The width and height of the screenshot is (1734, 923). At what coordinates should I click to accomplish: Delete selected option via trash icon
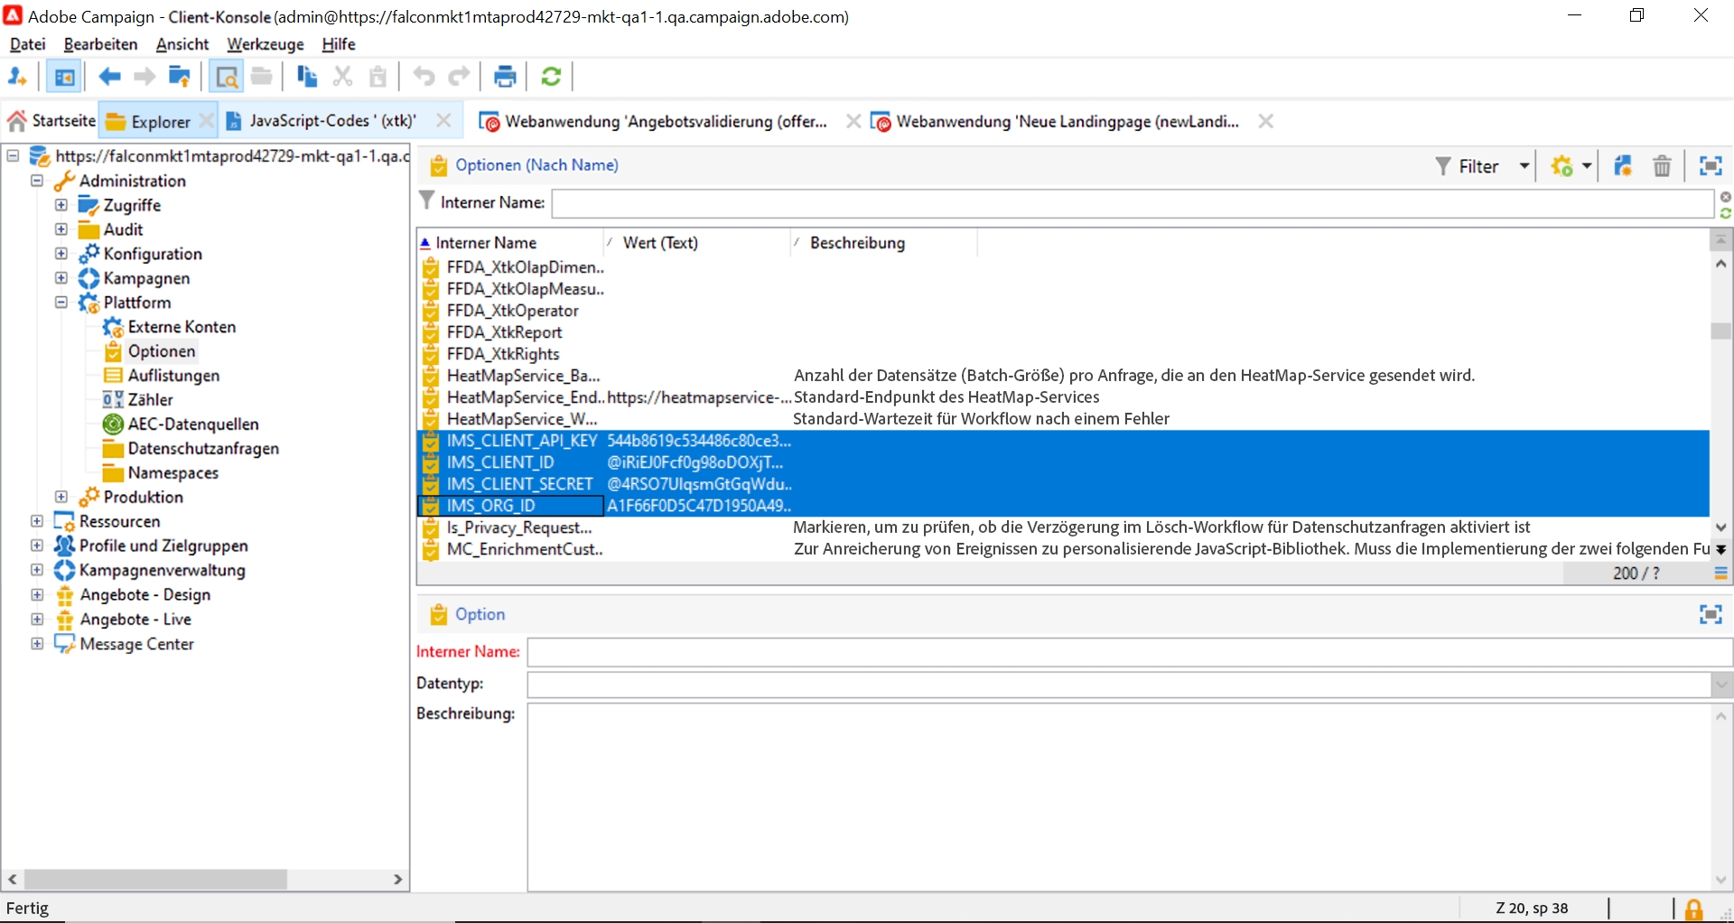click(1662, 166)
